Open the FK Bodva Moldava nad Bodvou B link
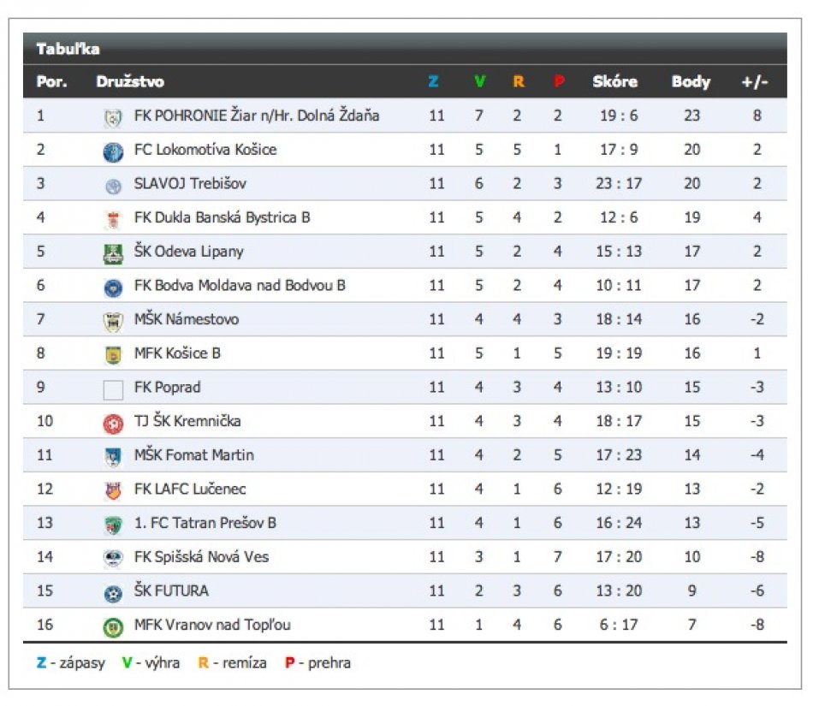 click(x=240, y=285)
